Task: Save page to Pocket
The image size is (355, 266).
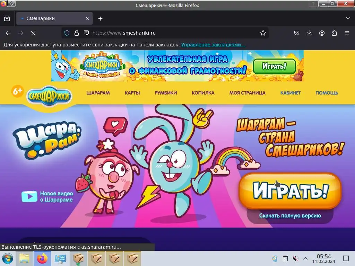Action: click(297, 33)
